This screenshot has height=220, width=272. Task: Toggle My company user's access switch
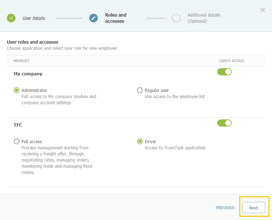click(225, 72)
